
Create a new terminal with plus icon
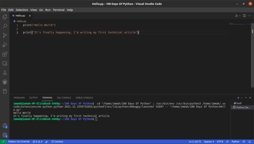tap(238, 98)
